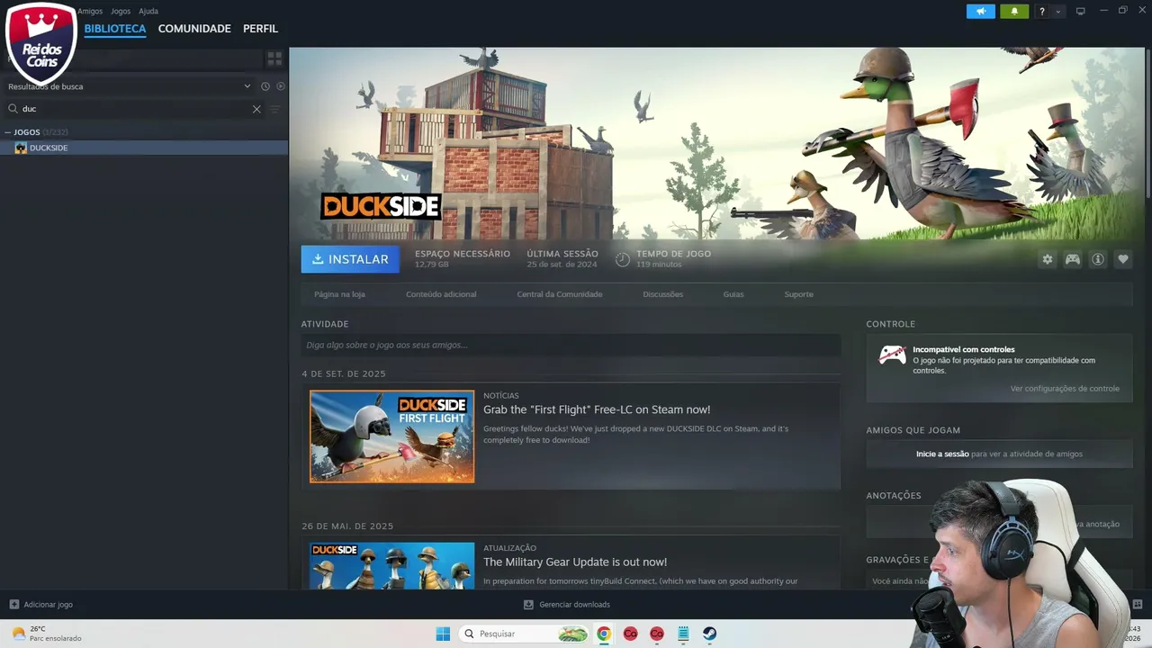Open the Discussões link

tap(663, 294)
